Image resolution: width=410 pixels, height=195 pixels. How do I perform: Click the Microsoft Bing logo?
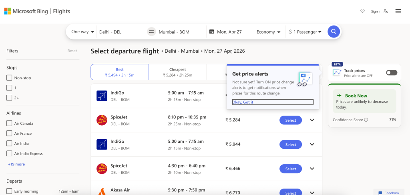point(26,11)
